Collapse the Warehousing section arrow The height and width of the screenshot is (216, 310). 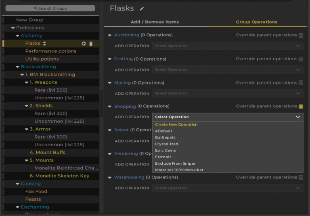click(x=110, y=178)
